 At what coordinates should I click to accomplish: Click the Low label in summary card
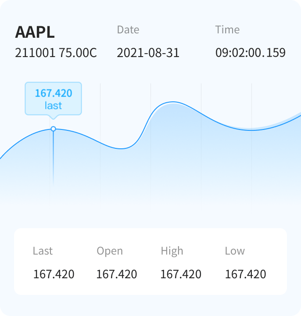[235, 251]
